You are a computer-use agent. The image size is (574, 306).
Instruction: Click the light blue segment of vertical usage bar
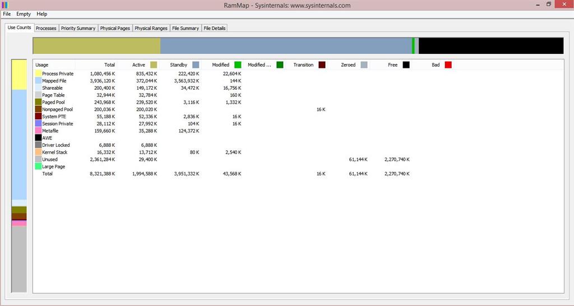pos(19,145)
